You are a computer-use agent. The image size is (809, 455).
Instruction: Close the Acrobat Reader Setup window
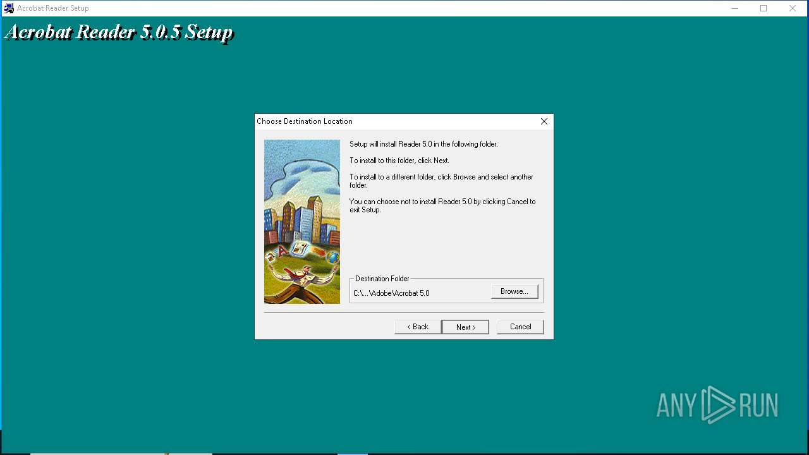(793, 8)
